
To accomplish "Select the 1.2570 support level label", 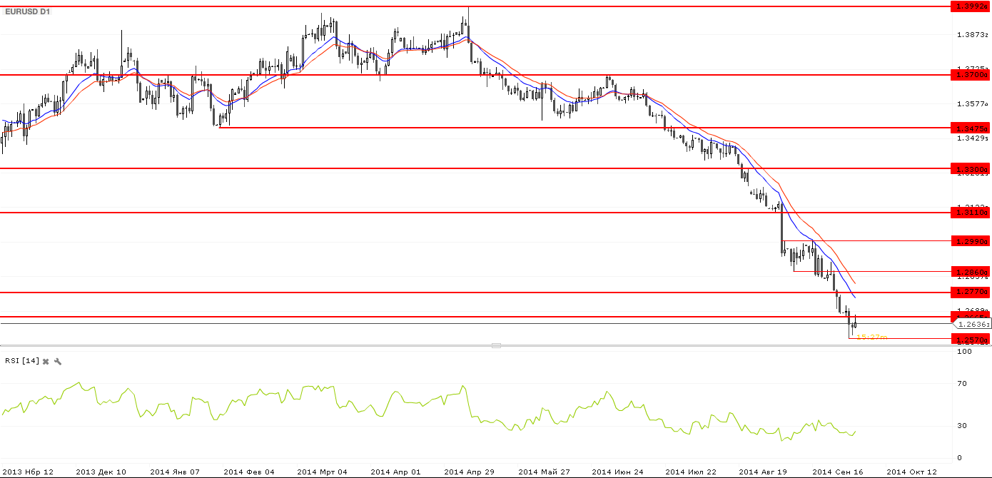I will (971, 340).
